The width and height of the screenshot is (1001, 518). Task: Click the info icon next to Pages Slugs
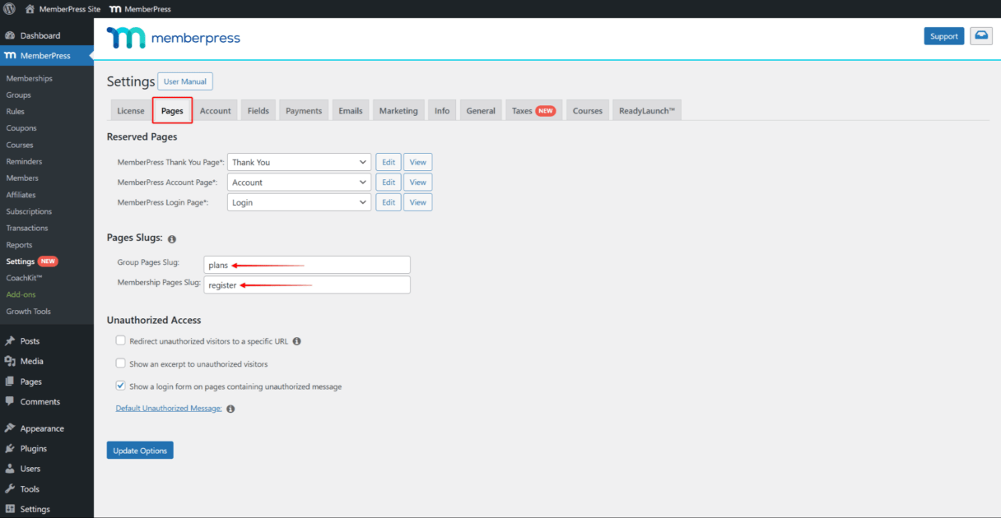tap(172, 239)
